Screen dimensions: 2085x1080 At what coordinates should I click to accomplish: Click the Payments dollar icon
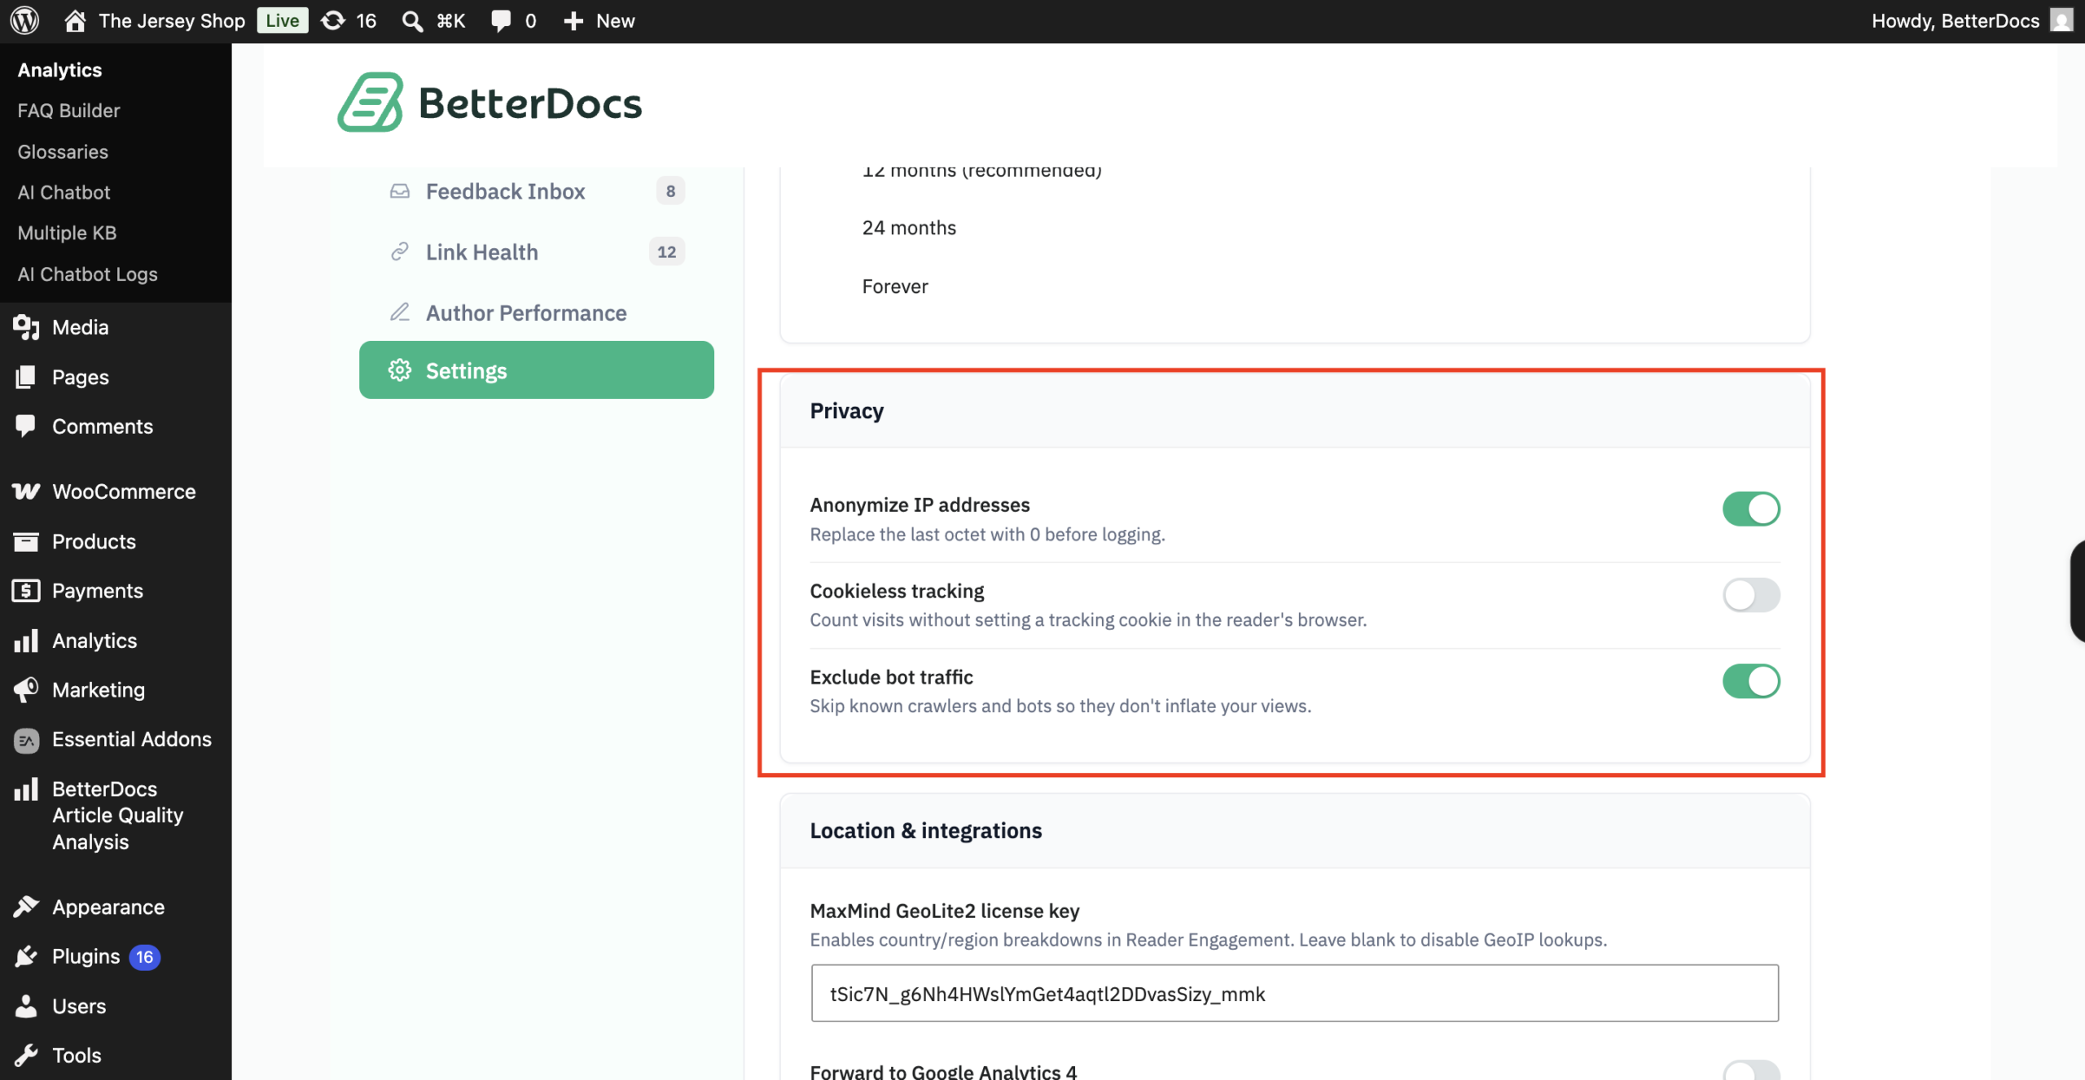[26, 591]
